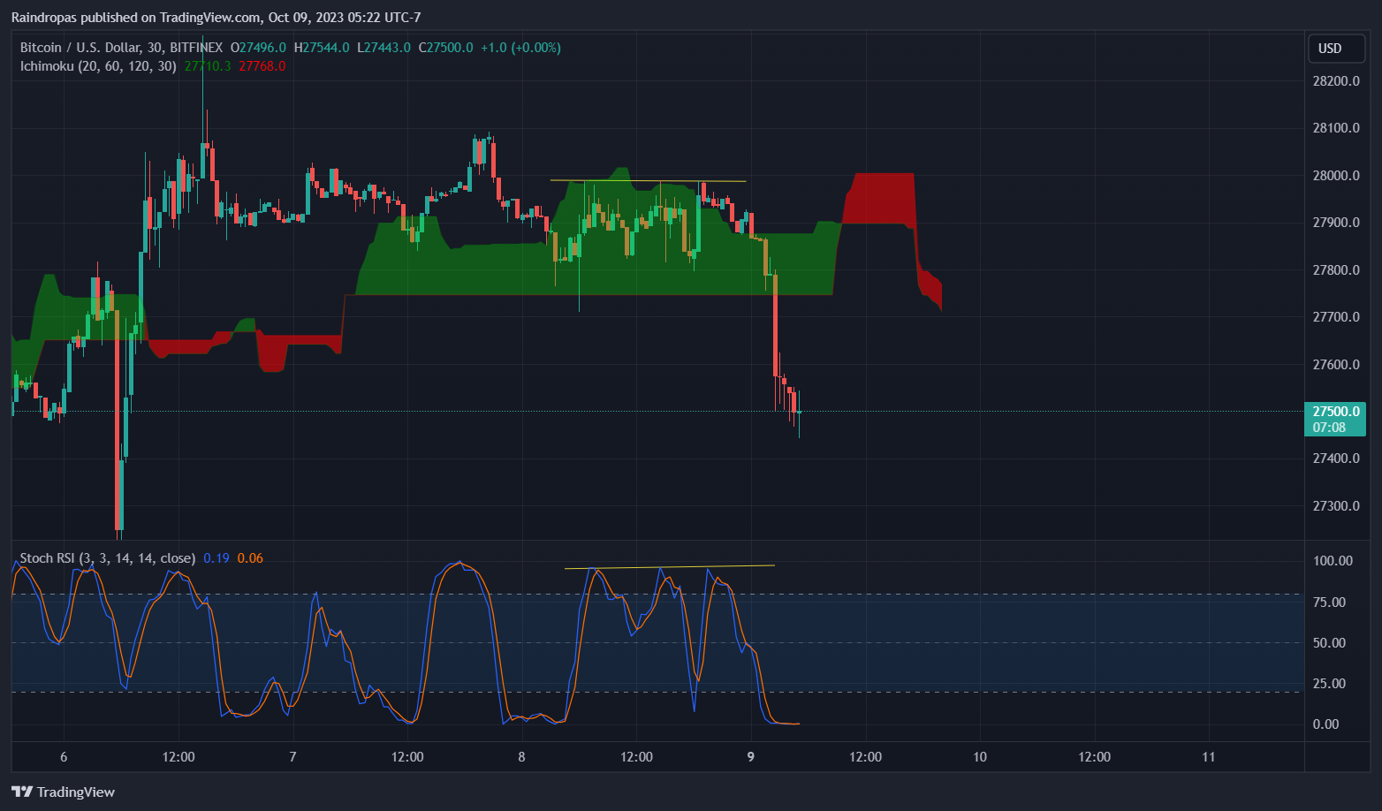Click the 27600.0 price axis label
The height and width of the screenshot is (811, 1382).
click(1336, 365)
